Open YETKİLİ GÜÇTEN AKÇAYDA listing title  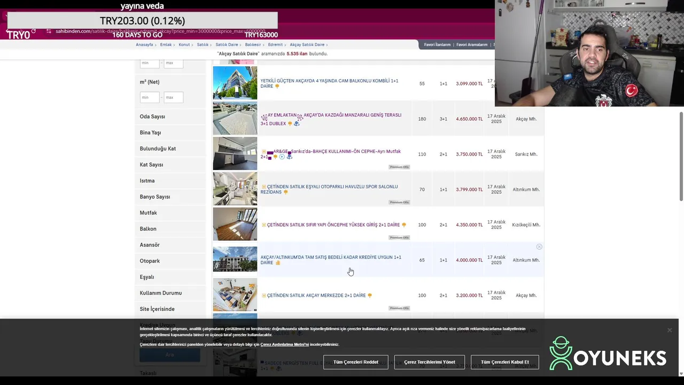(x=329, y=83)
